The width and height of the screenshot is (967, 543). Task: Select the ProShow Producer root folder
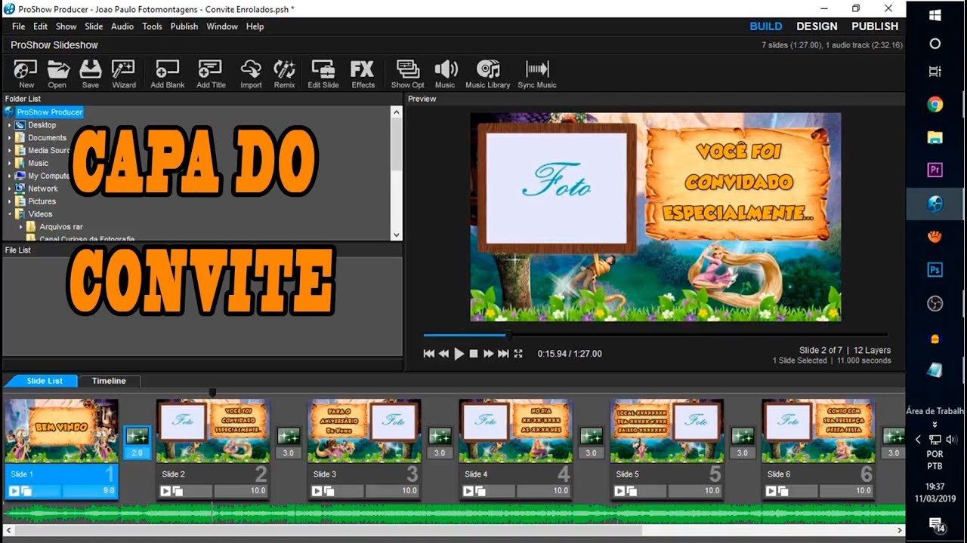click(49, 112)
